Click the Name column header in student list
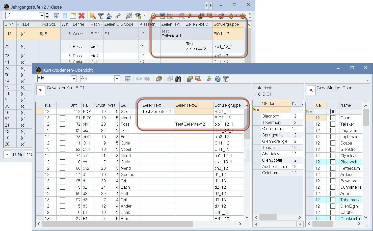The image size is (373, 231). 351,105
